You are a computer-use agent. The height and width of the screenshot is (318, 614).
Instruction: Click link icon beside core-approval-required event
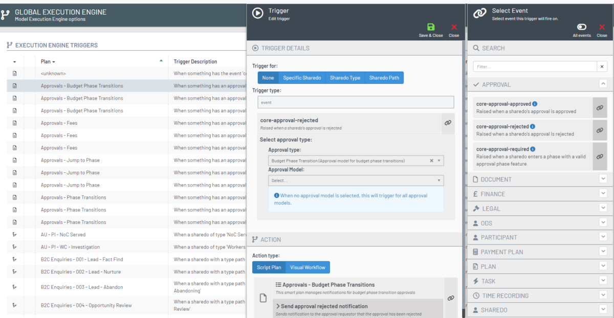(600, 156)
